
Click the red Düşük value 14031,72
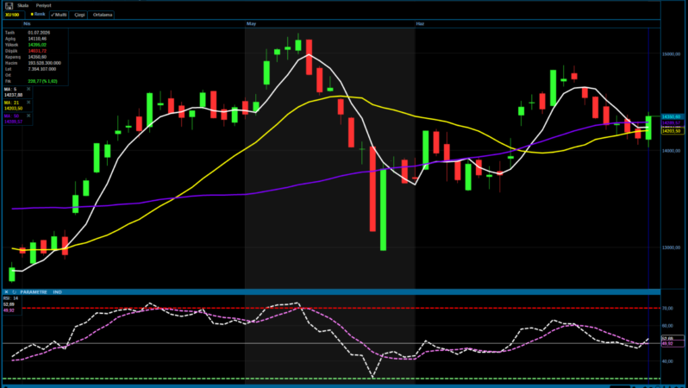[37, 51]
